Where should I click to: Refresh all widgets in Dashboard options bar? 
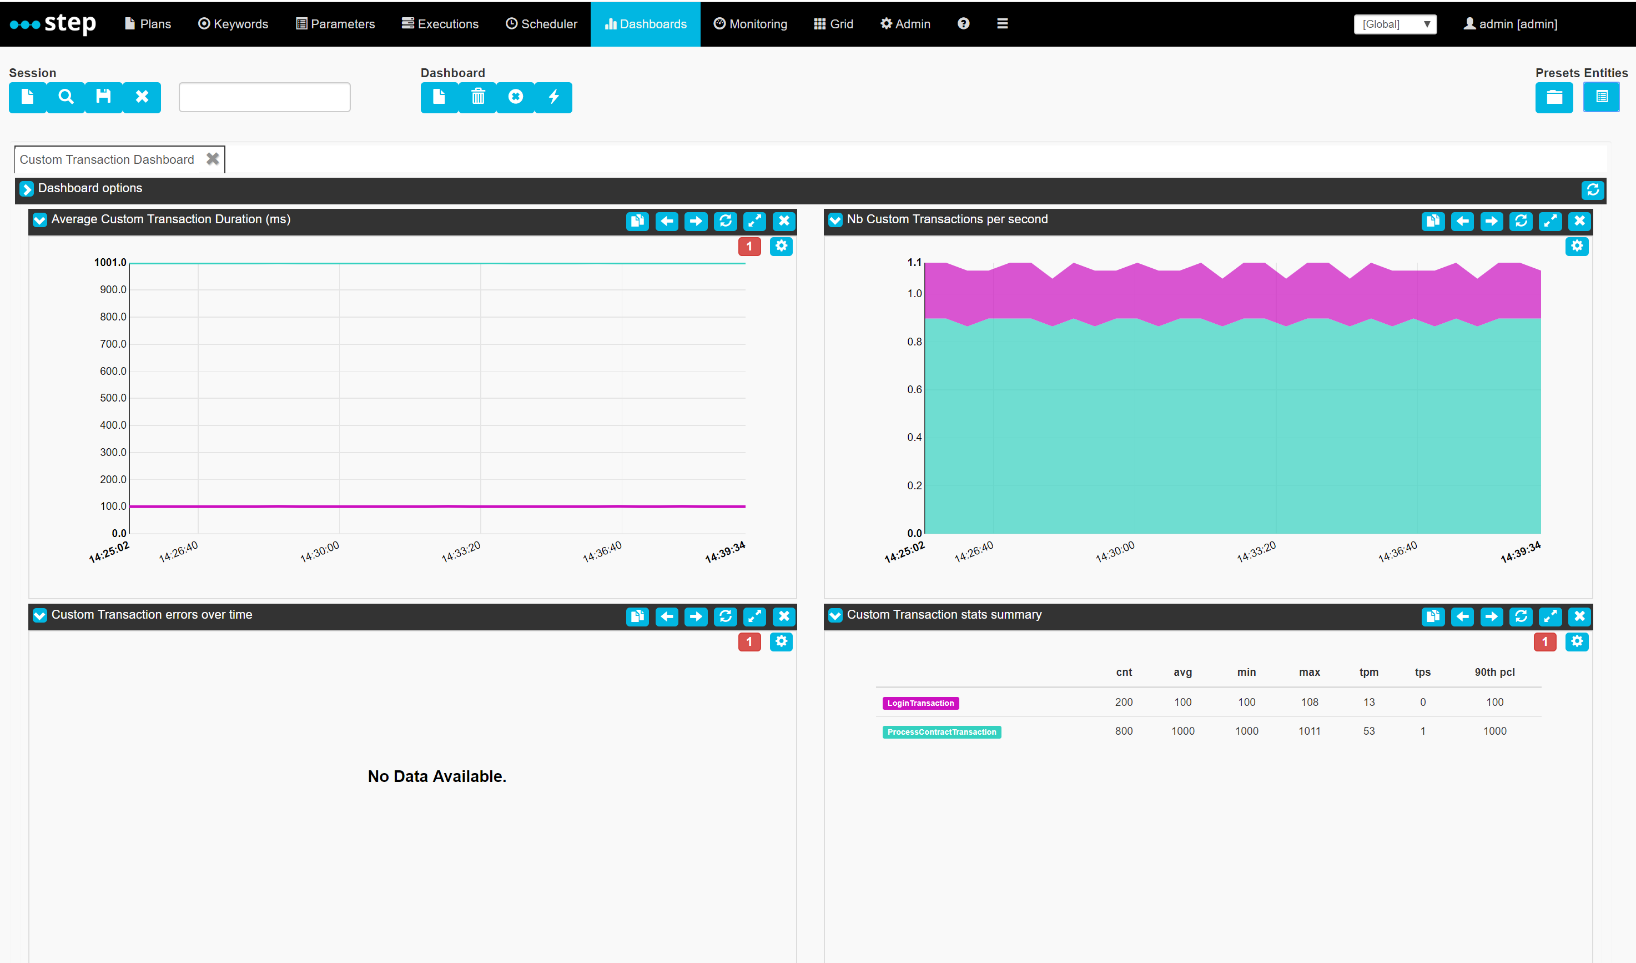[x=1593, y=190]
